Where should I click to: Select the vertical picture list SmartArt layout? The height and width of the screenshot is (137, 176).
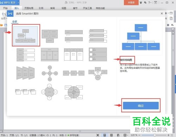98,55
